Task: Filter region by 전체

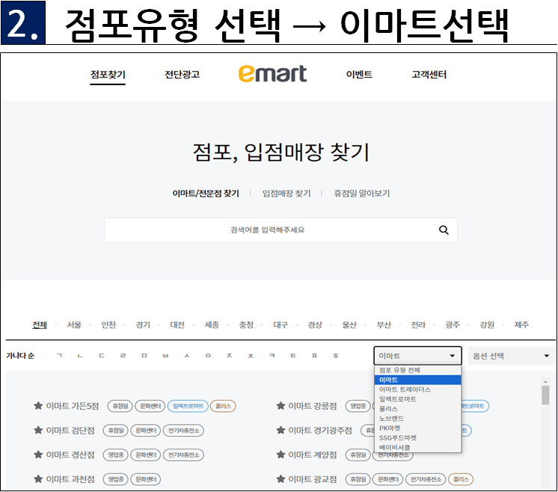Action: click(40, 325)
